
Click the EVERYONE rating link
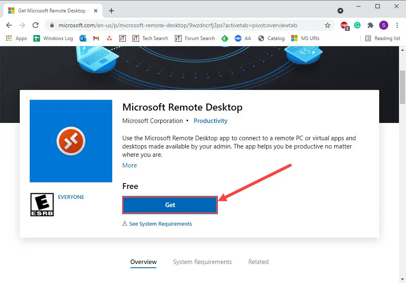71,197
